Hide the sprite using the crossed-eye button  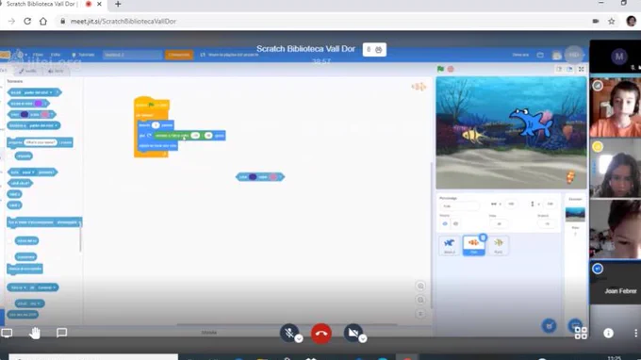point(455,223)
